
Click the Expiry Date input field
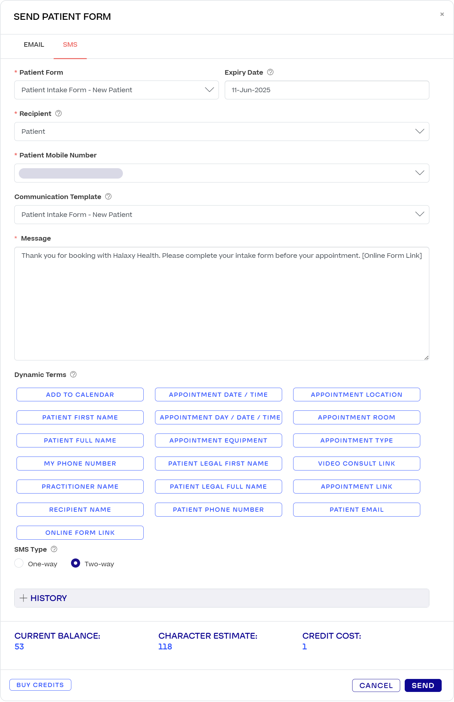click(327, 90)
